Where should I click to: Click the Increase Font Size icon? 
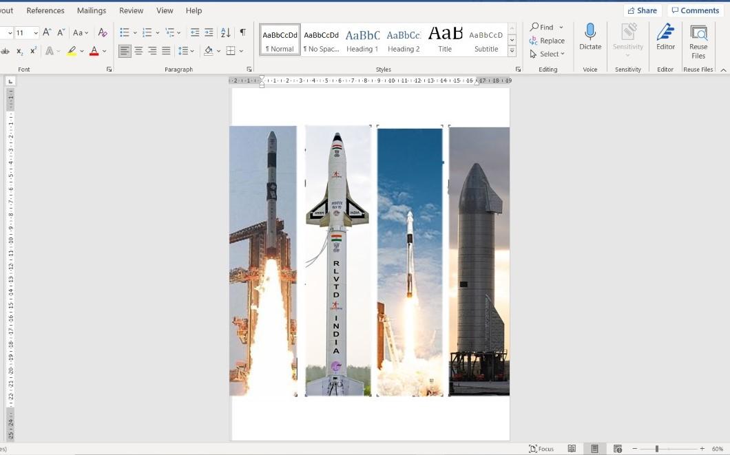(x=47, y=32)
